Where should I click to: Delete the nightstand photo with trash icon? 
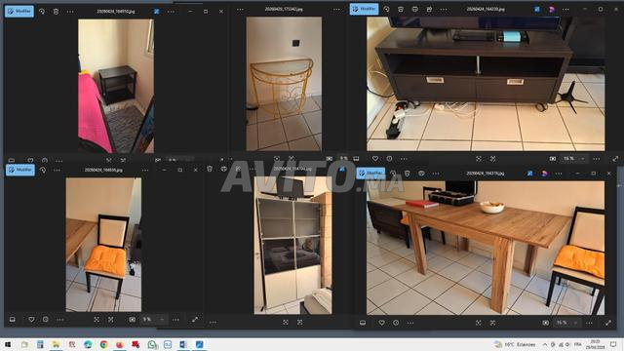[x=57, y=12]
